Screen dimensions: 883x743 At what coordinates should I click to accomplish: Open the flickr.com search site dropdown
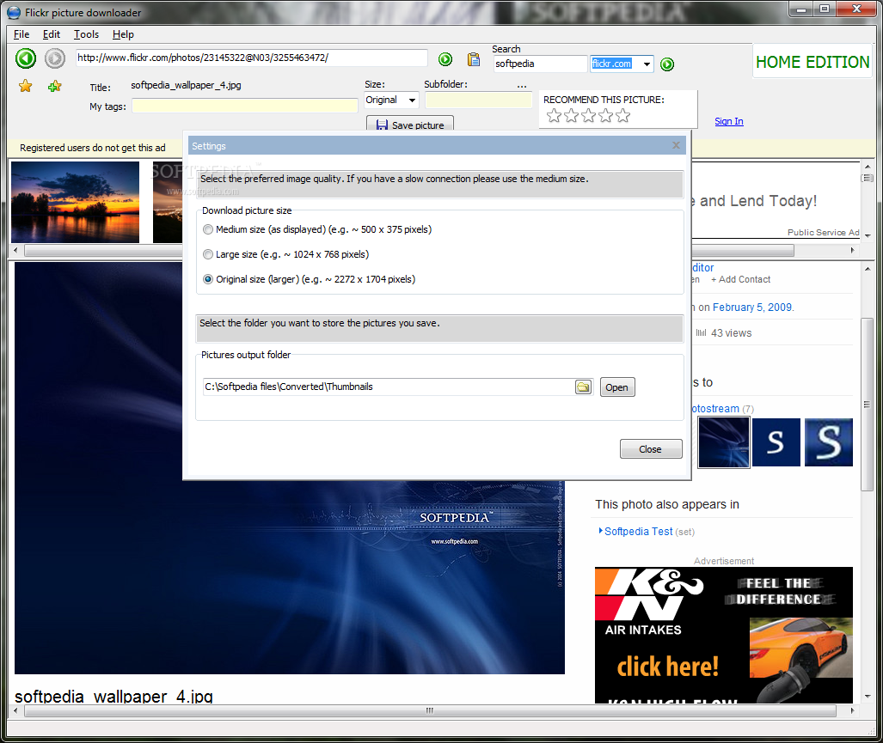coord(647,64)
